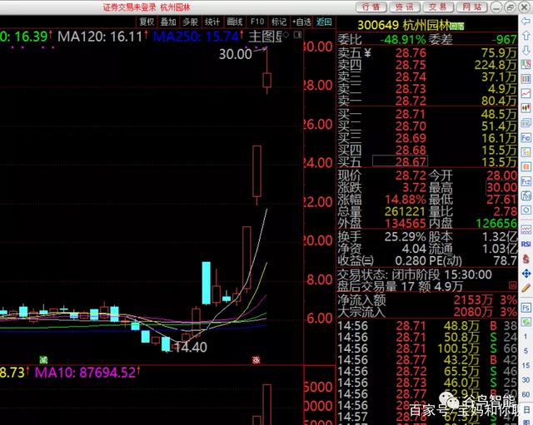The height and width of the screenshot is (425, 533).
Task: Click the 复权 toolbar button
Action: 147,22
